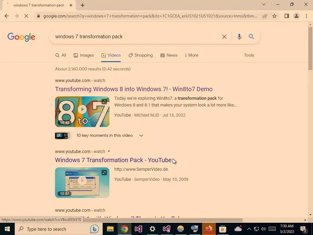
Task: Open the search Tools button
Action: click(249, 55)
